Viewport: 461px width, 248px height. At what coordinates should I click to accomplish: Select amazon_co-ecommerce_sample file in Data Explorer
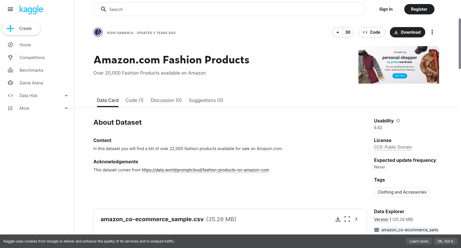point(406,230)
